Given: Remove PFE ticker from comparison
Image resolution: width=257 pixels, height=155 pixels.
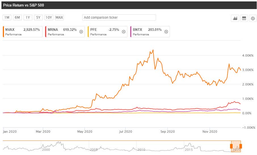Looking at the screenshot, I should point(124,32).
